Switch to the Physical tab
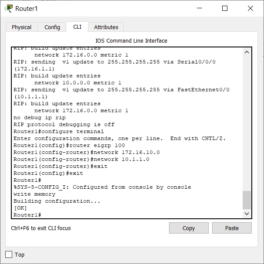 tap(22, 27)
